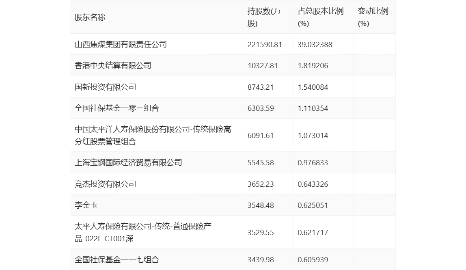This screenshot has height=270, width=466.
Task: Select the value 3529.55
Action: point(261,233)
